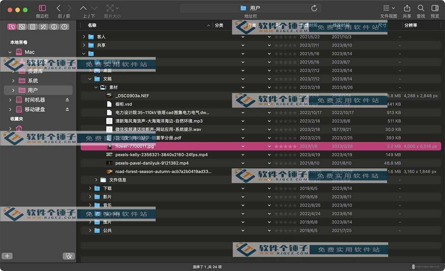Open 作者 dropdown in pexels-kelly row
The image size is (445, 271).
[x=270, y=155]
